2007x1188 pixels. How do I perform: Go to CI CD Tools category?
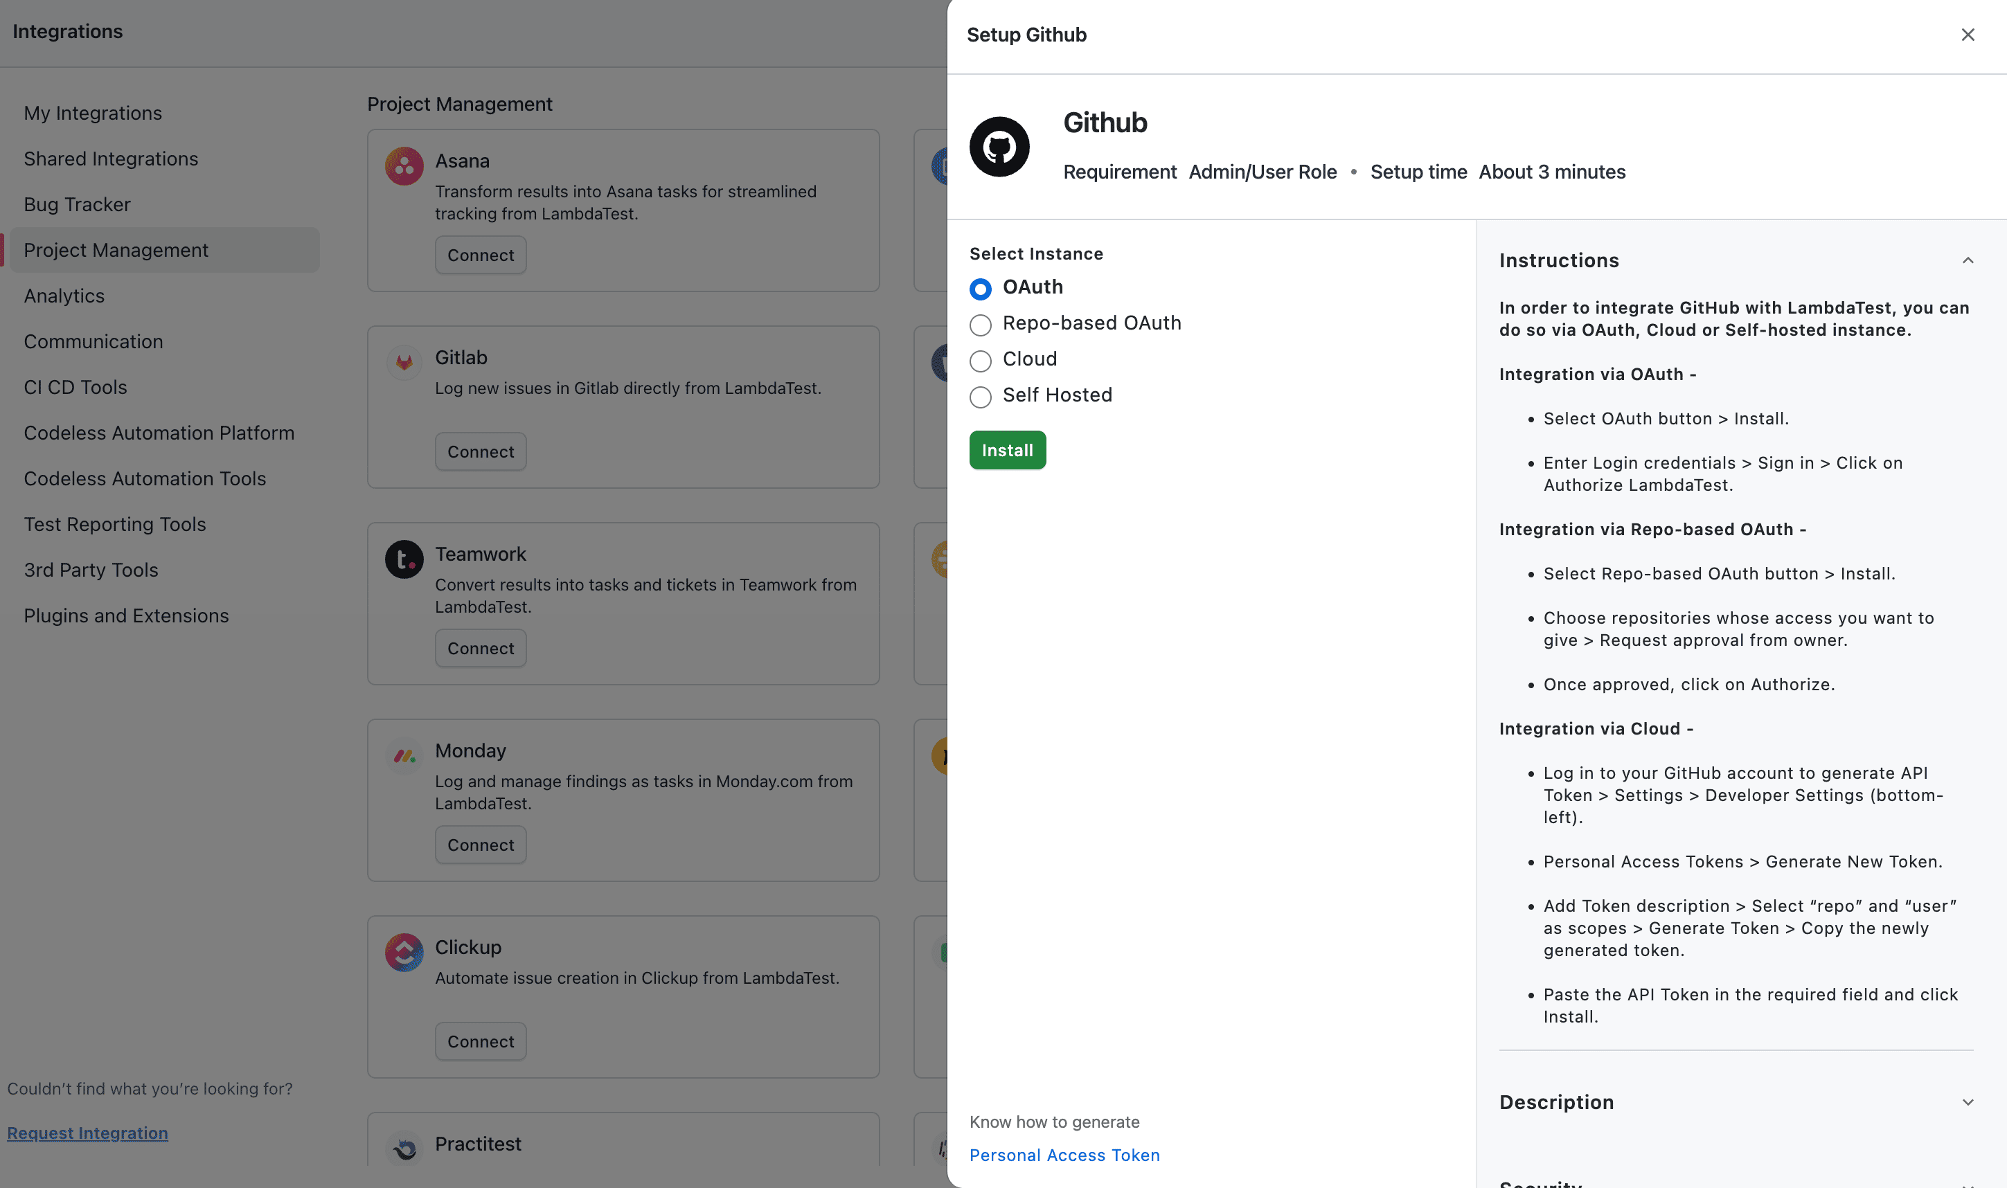tap(75, 388)
